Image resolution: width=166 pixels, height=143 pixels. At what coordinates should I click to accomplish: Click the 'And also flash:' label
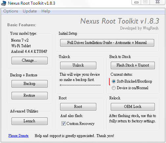pyautogui.click(x=72, y=116)
